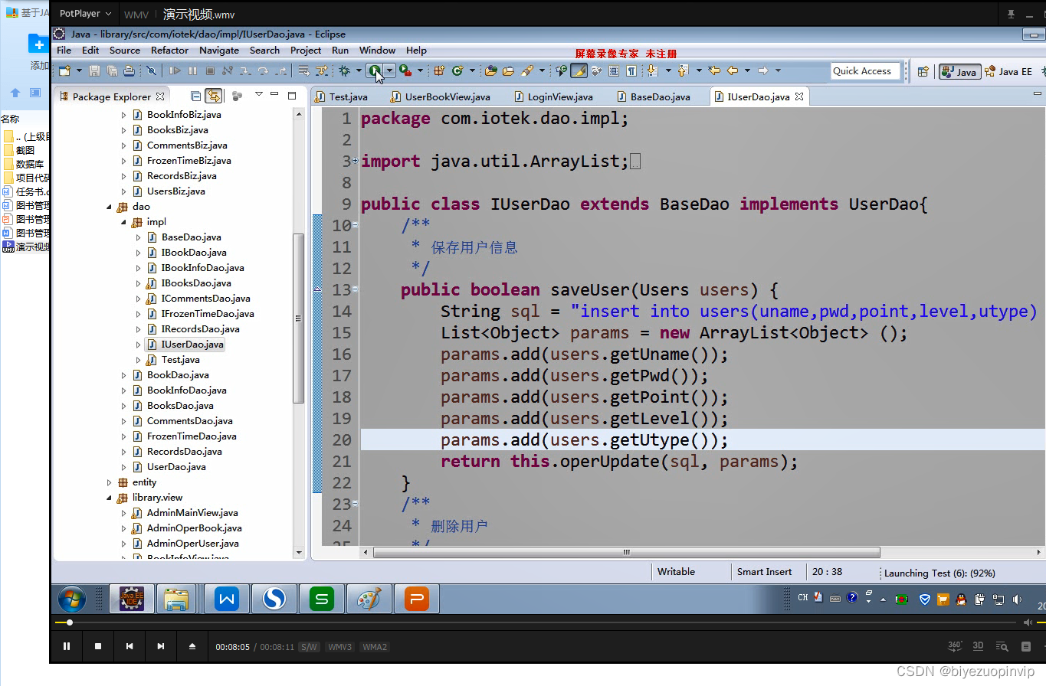This screenshot has width=1046, height=686.
Task: Switch to the BaseDao.java editor tab
Action: 654,96
